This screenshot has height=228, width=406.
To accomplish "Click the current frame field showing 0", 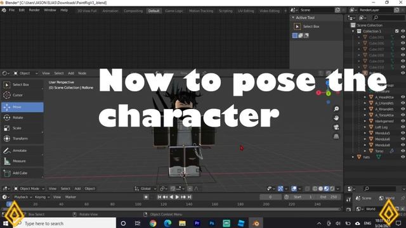I will (271, 197).
